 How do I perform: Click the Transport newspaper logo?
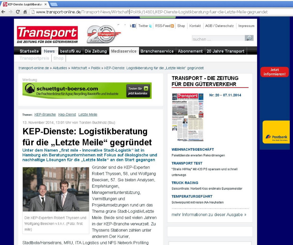click(x=47, y=35)
